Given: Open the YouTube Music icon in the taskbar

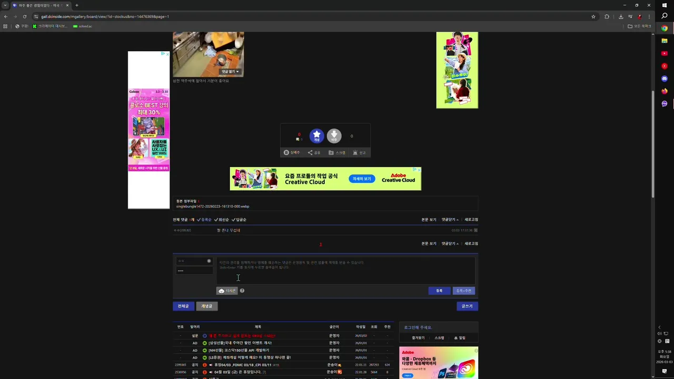Looking at the screenshot, I should 665,66.
